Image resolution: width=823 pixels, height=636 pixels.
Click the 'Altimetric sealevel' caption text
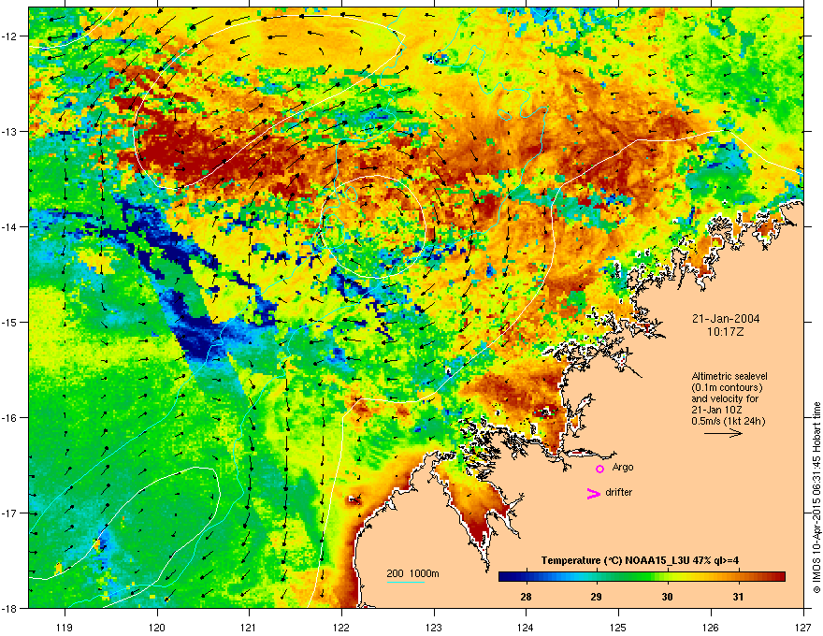tap(729, 376)
